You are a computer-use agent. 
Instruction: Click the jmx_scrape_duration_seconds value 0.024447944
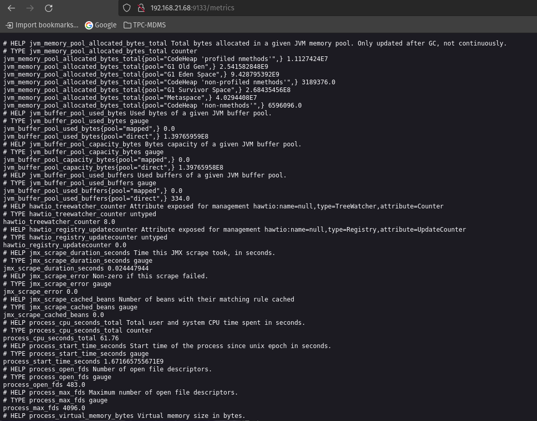(128, 268)
